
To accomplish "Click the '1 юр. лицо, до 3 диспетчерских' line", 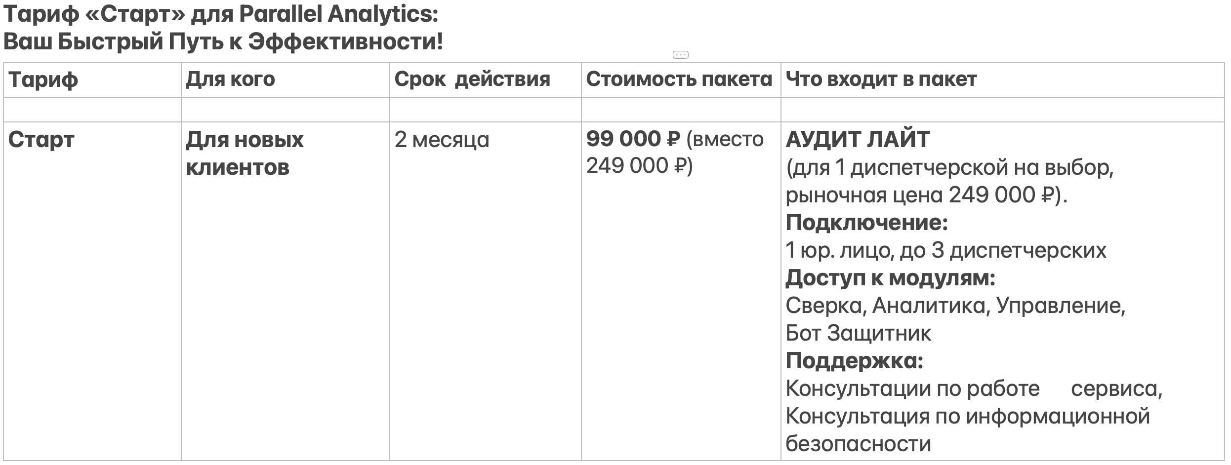I will pyautogui.click(x=946, y=251).
